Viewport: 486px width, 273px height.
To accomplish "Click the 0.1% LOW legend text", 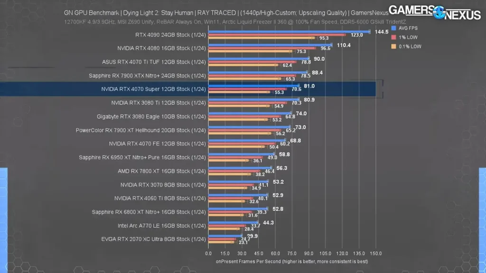I will [x=410, y=46].
